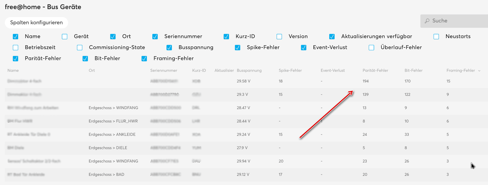488x185 pixels.
Task: Focus the Suche search field
Action: click(454, 21)
